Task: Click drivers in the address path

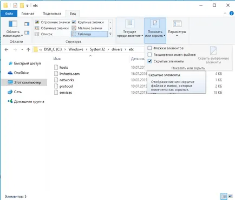Action: pos(117,49)
